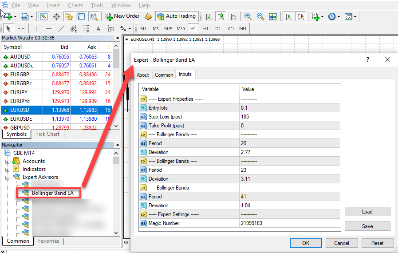Screen dimensions: 398x253
Task: Select the Crosshair tool
Action: click(21, 28)
